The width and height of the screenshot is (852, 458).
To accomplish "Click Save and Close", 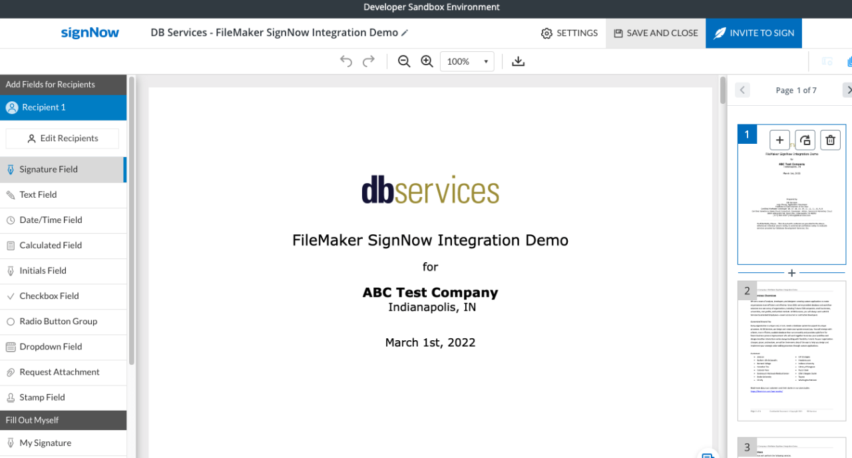I will click(656, 33).
